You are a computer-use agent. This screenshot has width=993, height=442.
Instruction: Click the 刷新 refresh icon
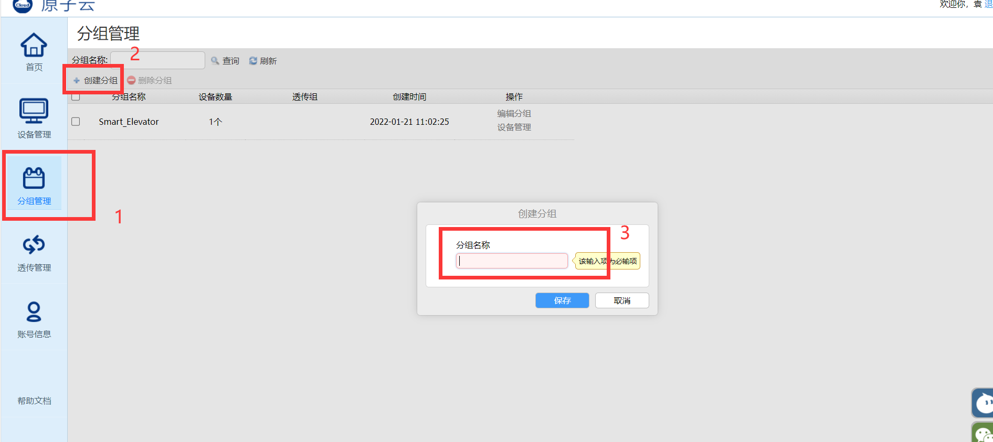[x=253, y=61]
